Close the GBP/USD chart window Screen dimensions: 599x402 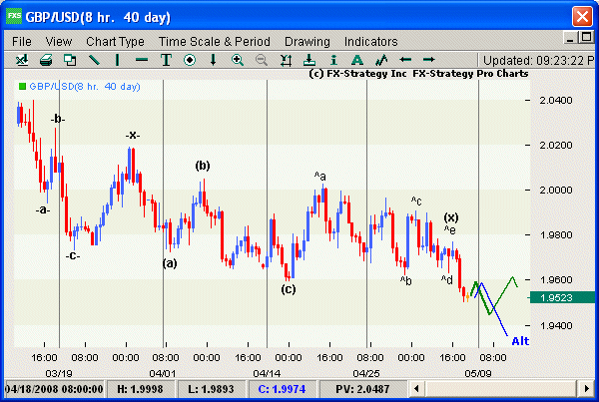pos(582,17)
